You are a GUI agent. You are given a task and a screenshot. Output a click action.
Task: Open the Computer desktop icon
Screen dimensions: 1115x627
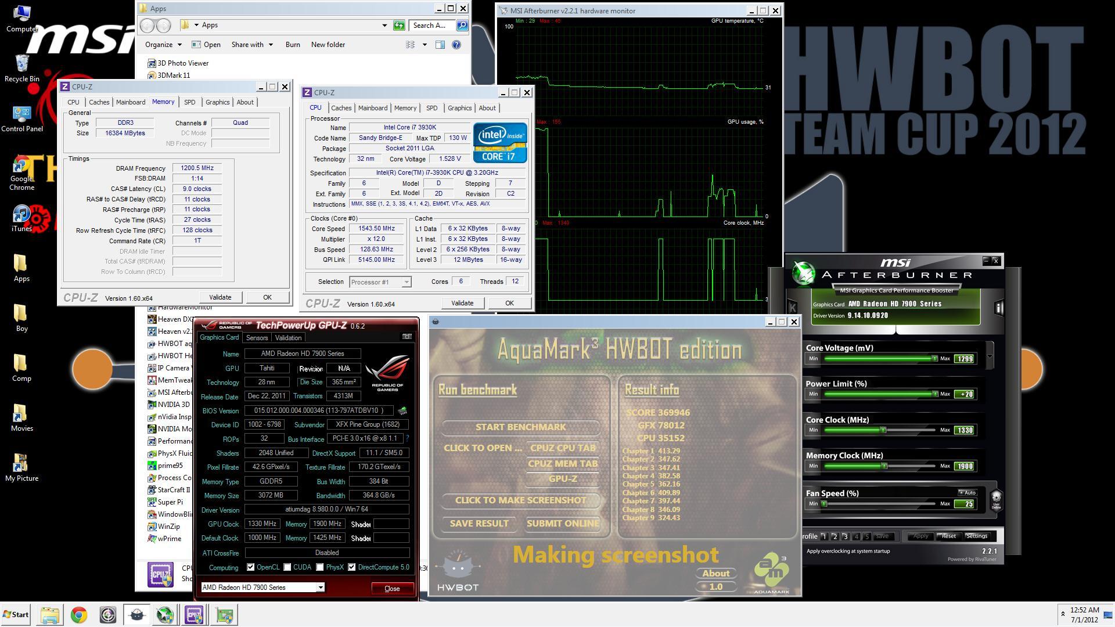(x=21, y=19)
